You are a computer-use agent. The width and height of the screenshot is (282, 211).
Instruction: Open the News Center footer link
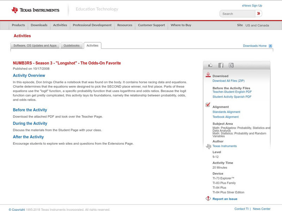[x=262, y=209]
